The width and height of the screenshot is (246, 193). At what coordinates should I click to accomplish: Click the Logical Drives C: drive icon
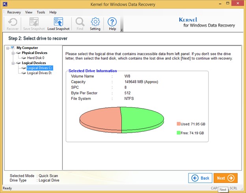24,68
